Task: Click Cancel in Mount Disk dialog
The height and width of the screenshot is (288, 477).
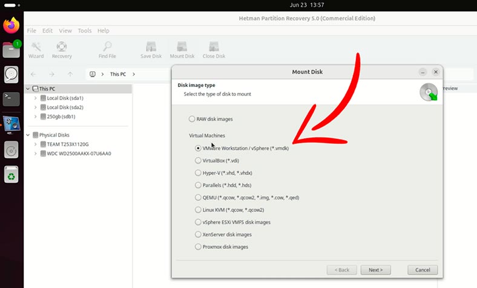Action: [x=423, y=270]
